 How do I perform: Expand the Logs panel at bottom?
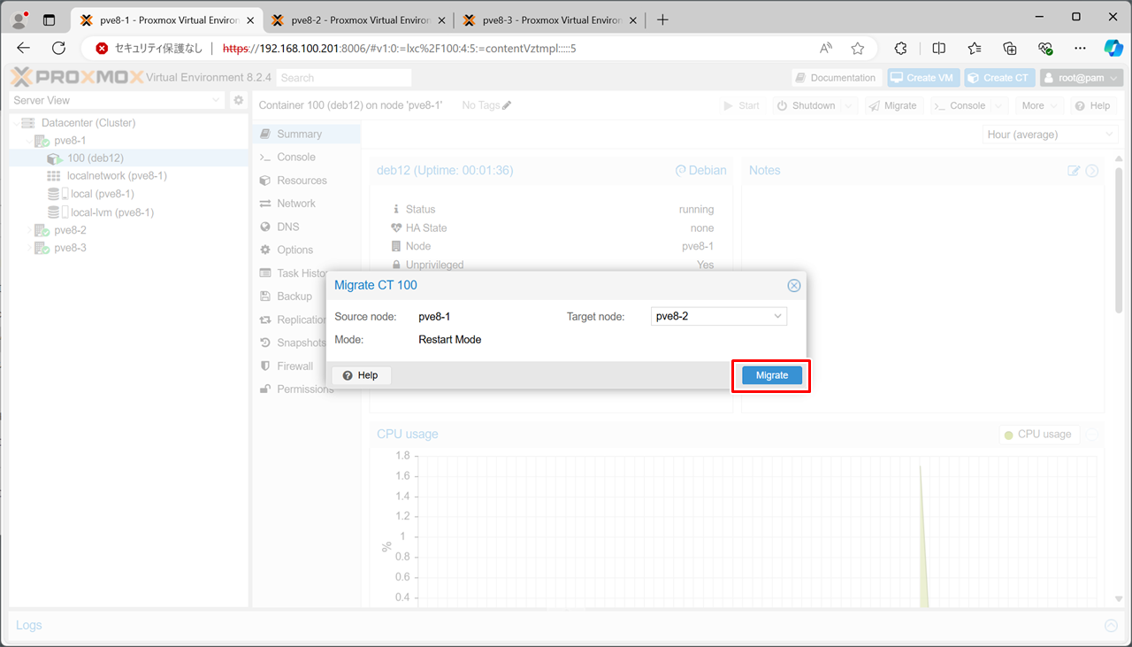[1111, 626]
